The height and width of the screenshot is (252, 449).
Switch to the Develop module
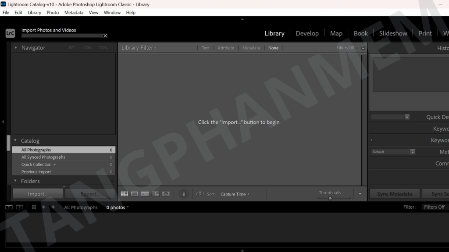click(307, 33)
